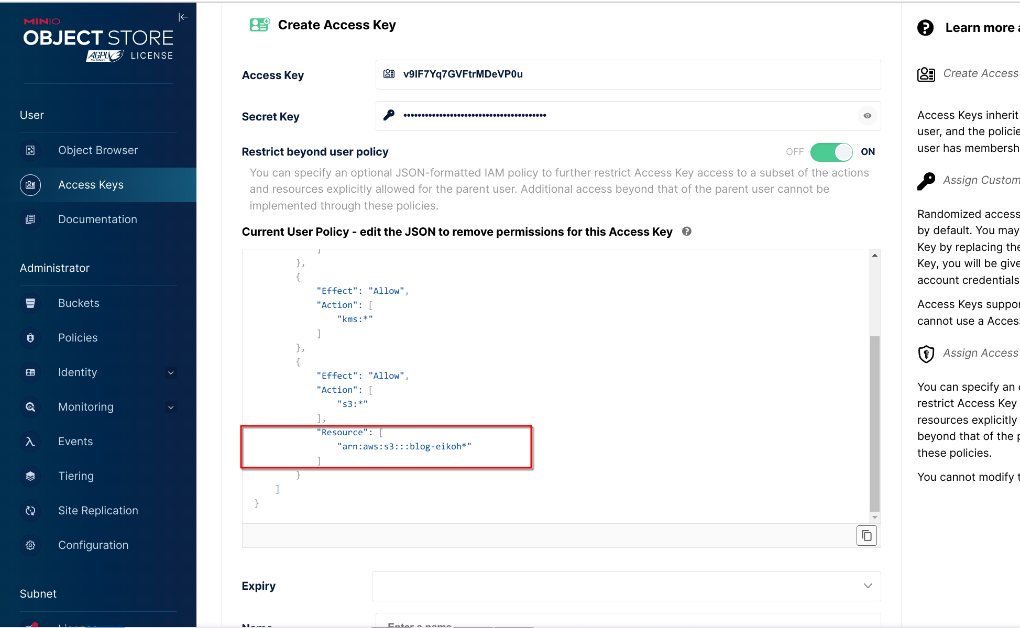The width and height of the screenshot is (1020, 628).
Task: Click the Site Replication icon
Action: pyautogui.click(x=30, y=511)
